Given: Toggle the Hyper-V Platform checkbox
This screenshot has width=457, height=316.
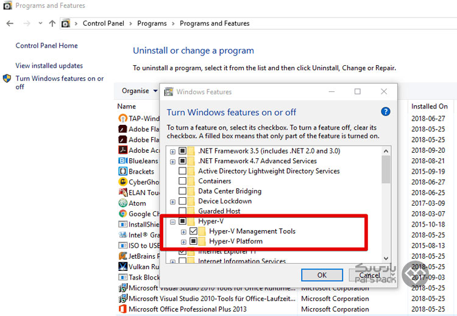Looking at the screenshot, I should pyautogui.click(x=193, y=241).
